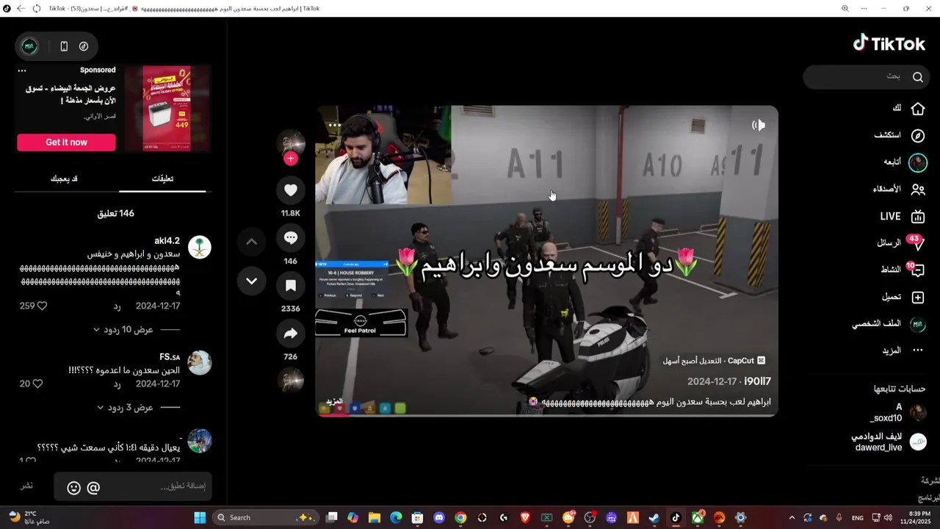Open avatar in top-left floating pill
The height and width of the screenshot is (529, 940).
[29, 46]
